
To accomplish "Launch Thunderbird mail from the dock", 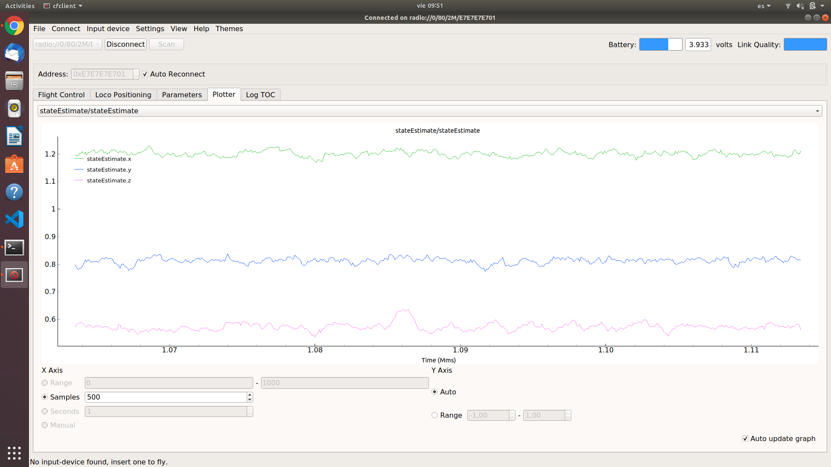I will (x=14, y=54).
